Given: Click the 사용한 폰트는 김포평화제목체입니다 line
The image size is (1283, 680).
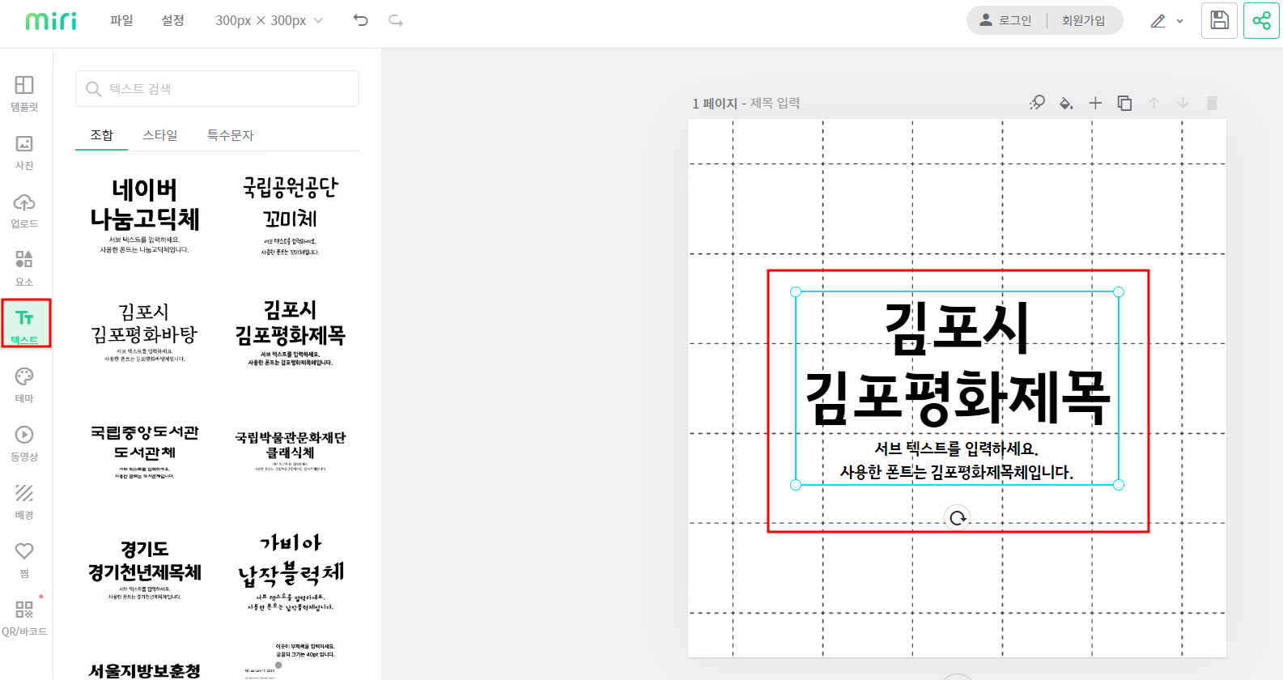Looking at the screenshot, I should tap(957, 472).
